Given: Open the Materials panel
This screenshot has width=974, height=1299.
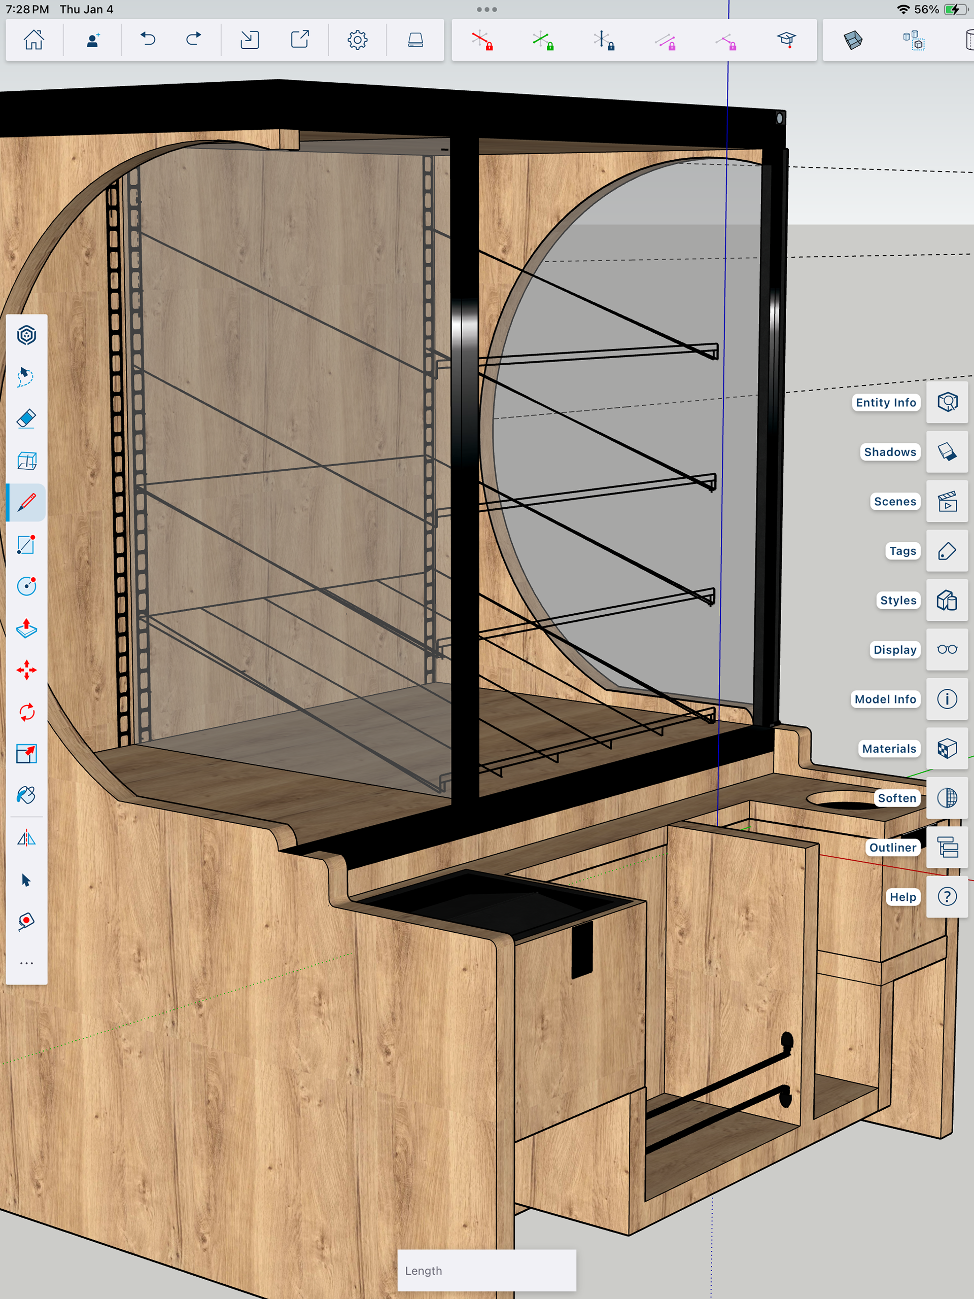Looking at the screenshot, I should pyautogui.click(x=947, y=749).
